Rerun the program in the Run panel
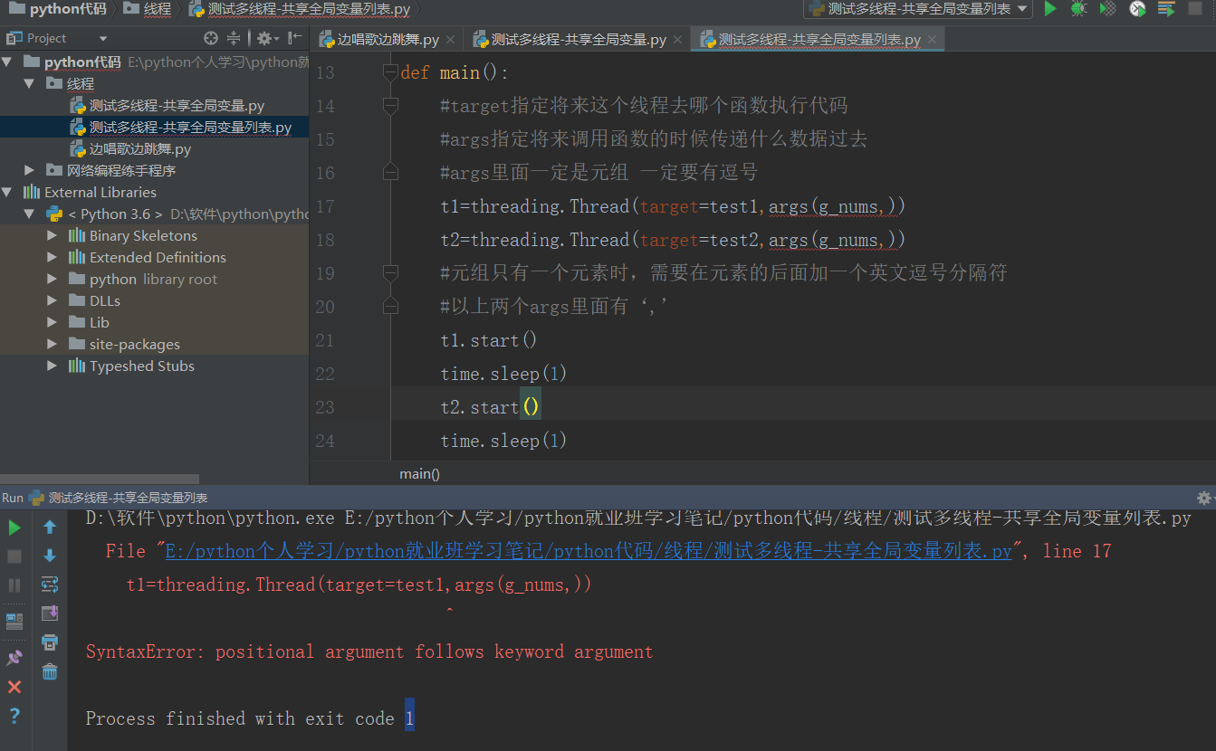The image size is (1216, 751). [14, 527]
